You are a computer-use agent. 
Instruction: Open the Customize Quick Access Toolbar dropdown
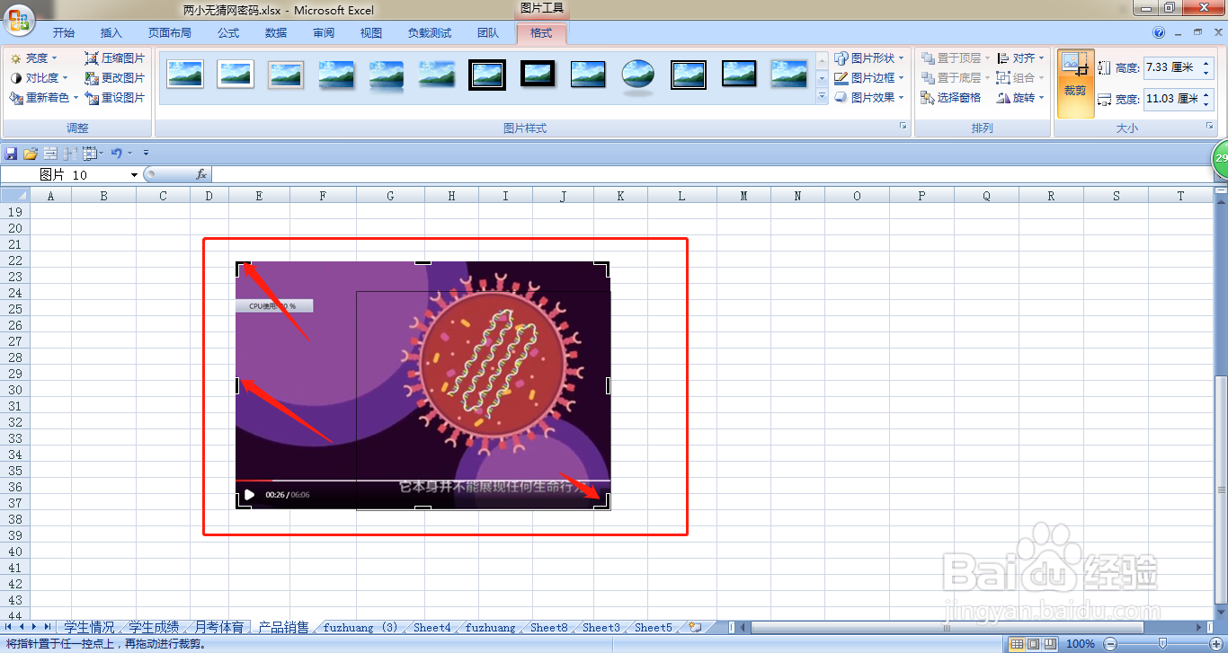pyautogui.click(x=146, y=154)
